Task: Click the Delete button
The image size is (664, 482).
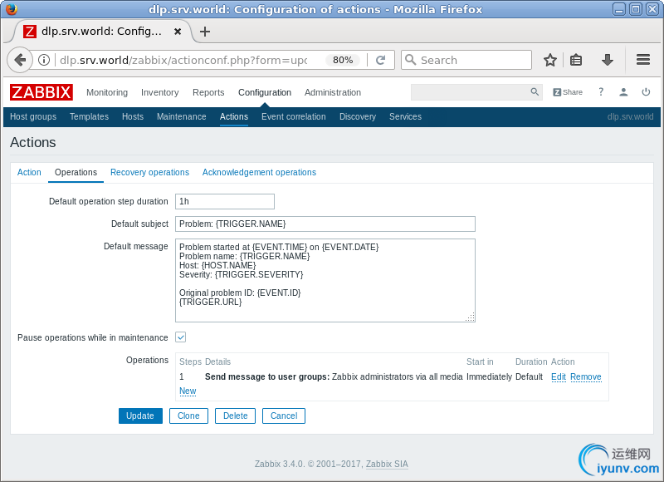Action: (x=235, y=416)
